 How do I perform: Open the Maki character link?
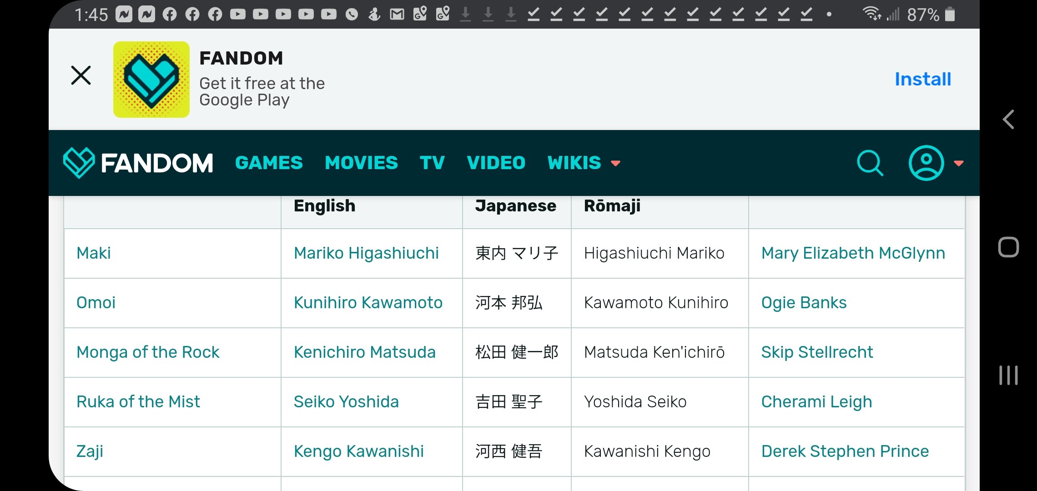[x=94, y=253]
